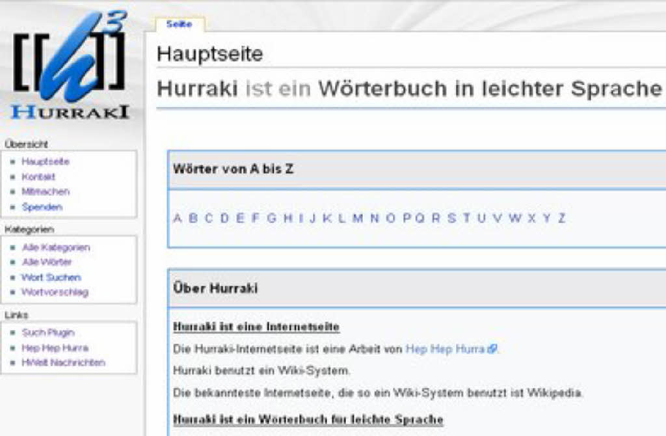Open the Such Plugin link
Screen dimensions: 666x436
coord(48,333)
